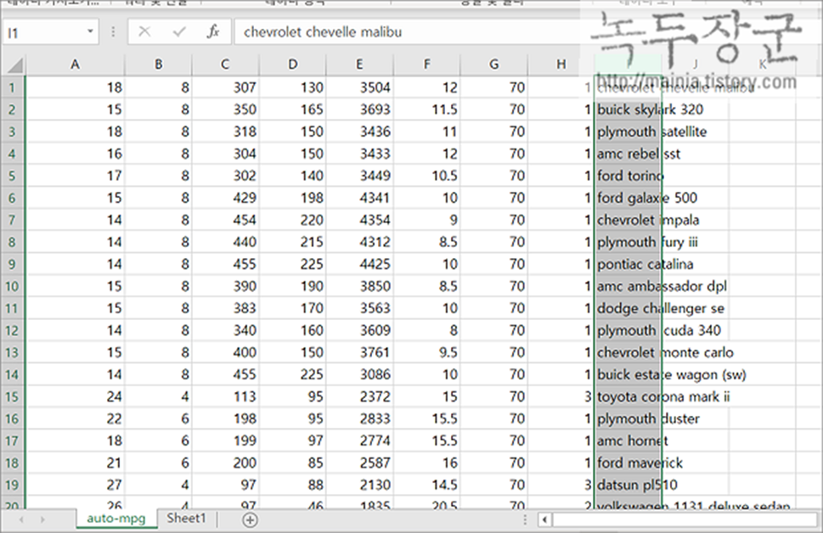823x533 pixels.
Task: Click cell with ford torino
Action: coord(628,175)
